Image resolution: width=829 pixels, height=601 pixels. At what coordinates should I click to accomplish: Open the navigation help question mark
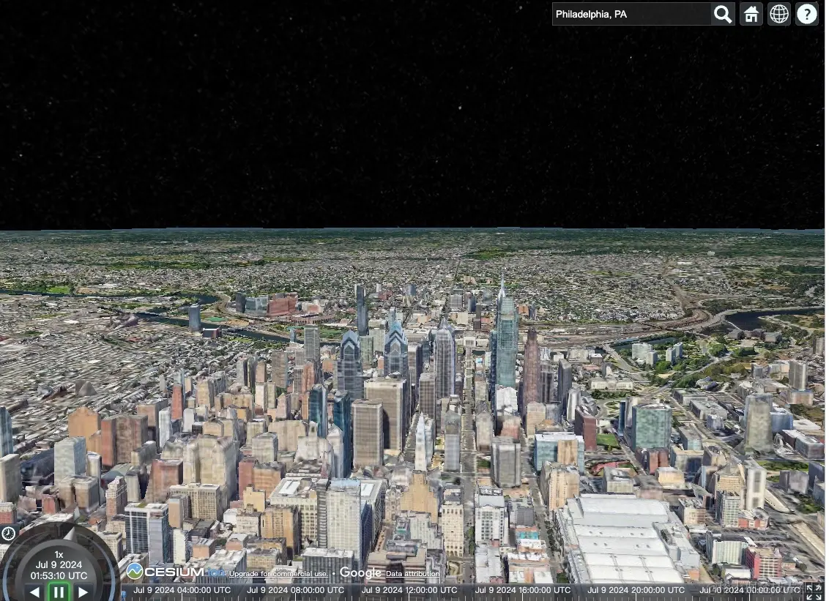807,14
